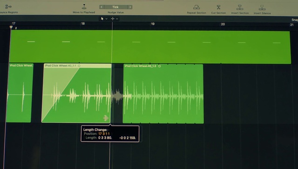Click the Insert Silence icon
Image resolution: width=298 pixels, height=169 pixels.
[x=262, y=7]
